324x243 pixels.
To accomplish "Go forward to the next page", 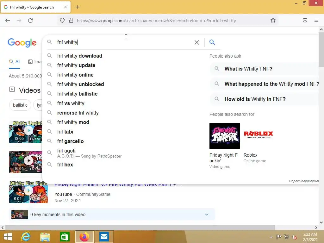I will pos(19,21).
